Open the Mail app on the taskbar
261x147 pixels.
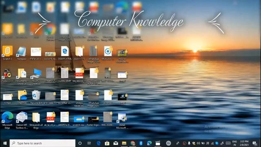(x=116, y=143)
